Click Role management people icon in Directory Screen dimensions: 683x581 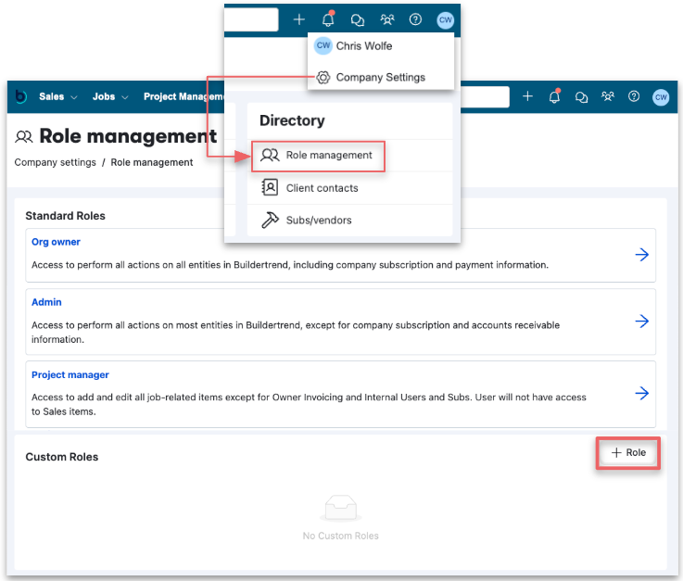(270, 155)
